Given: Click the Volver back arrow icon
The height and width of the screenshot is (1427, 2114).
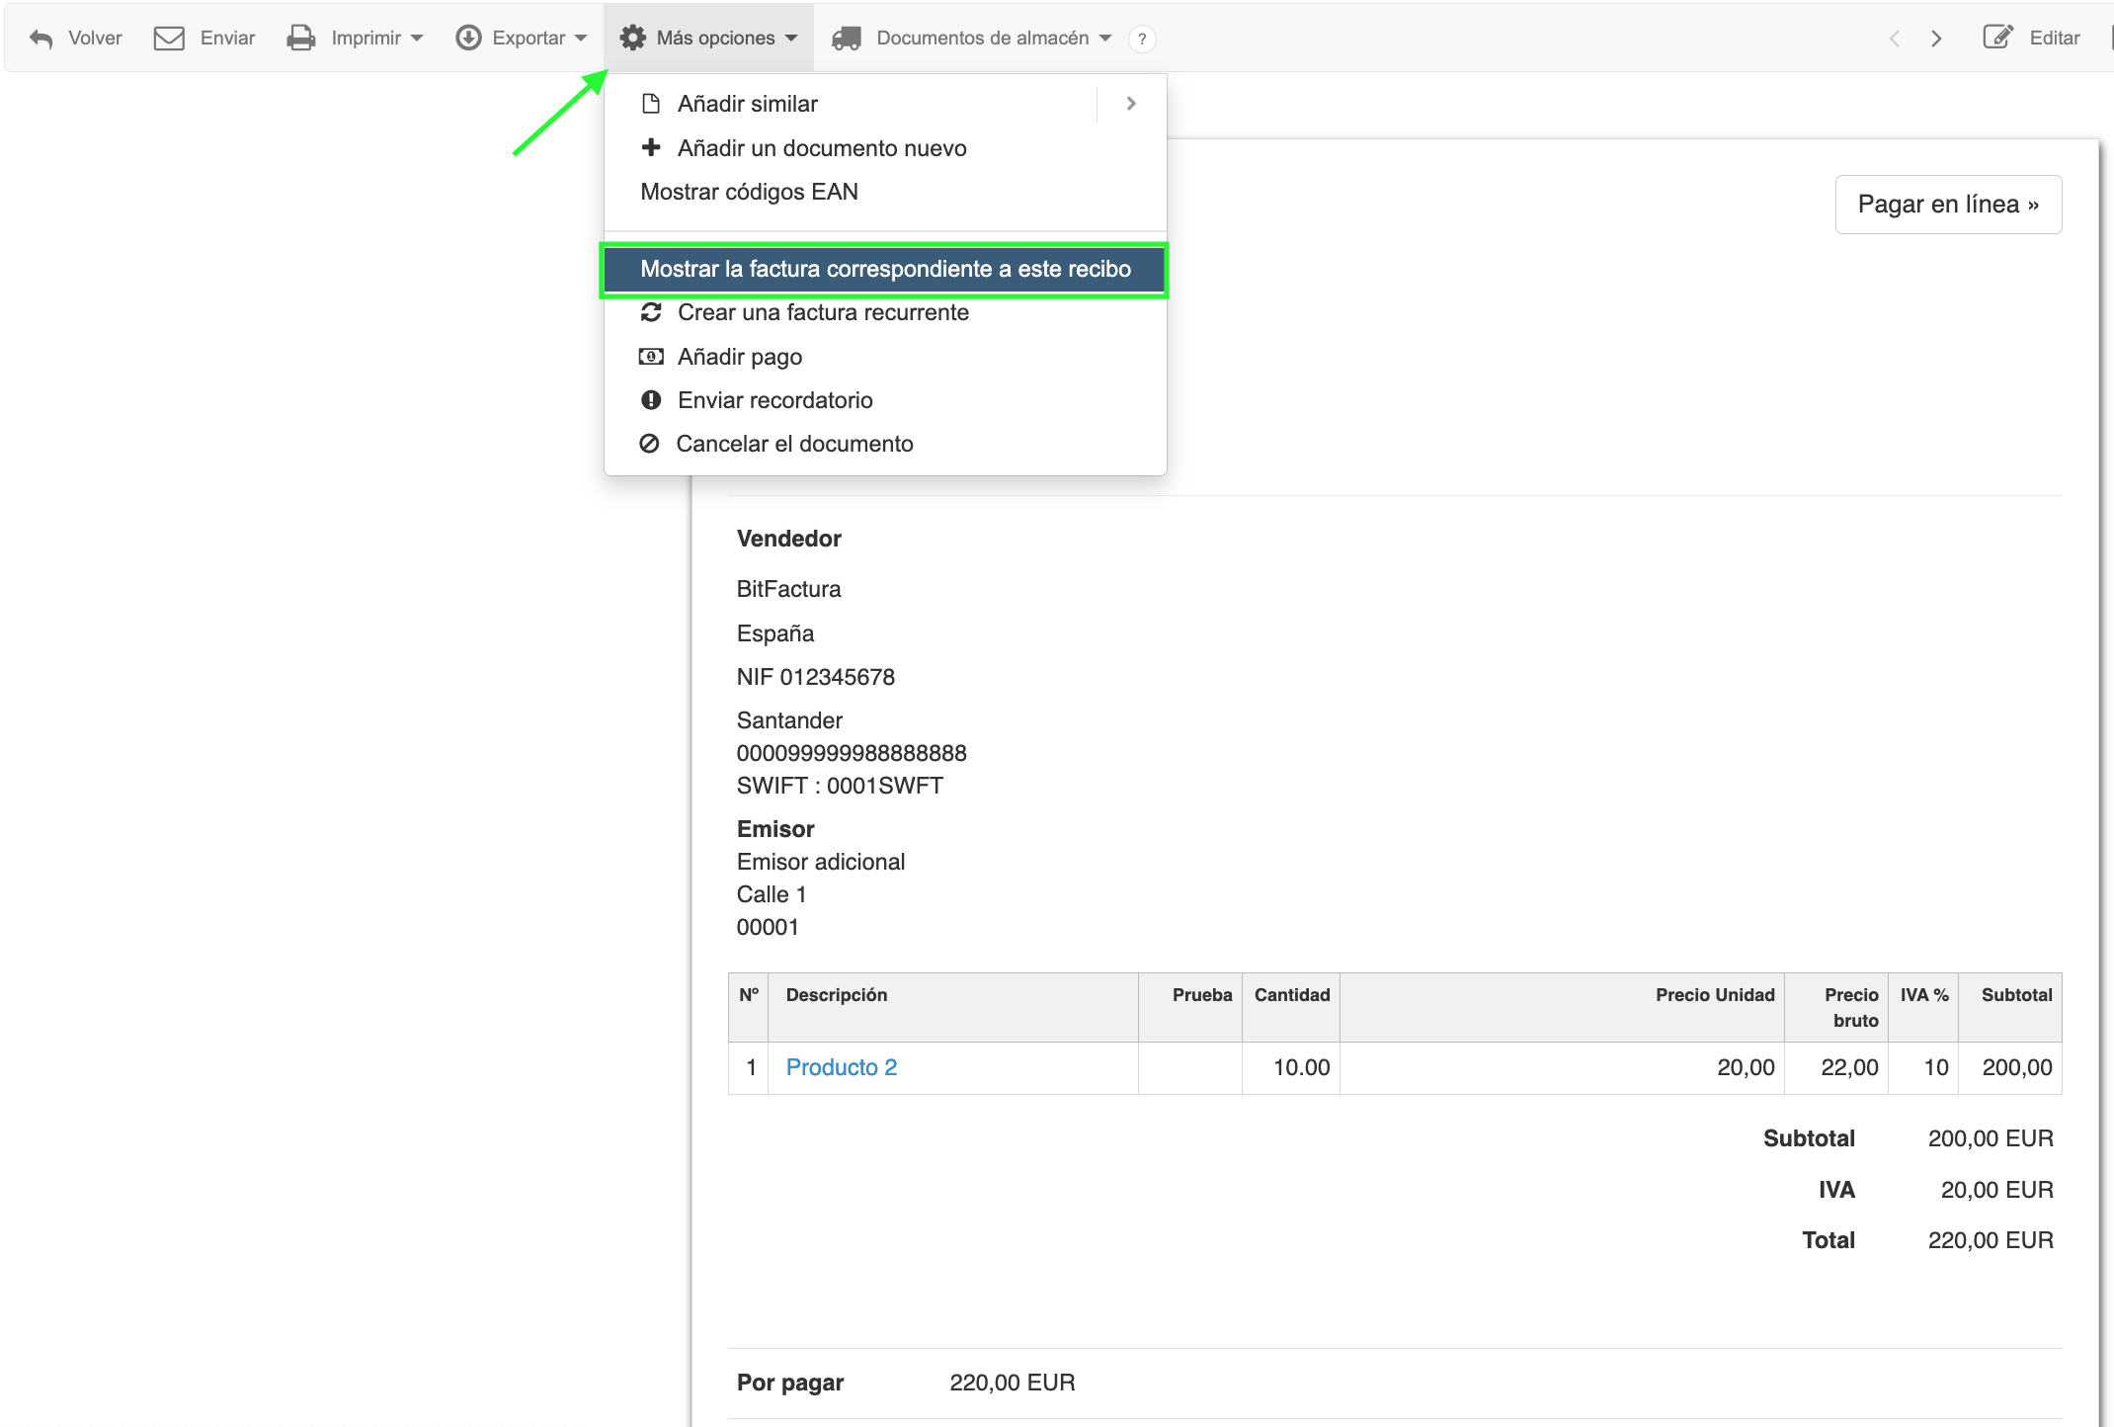Looking at the screenshot, I should [x=41, y=39].
